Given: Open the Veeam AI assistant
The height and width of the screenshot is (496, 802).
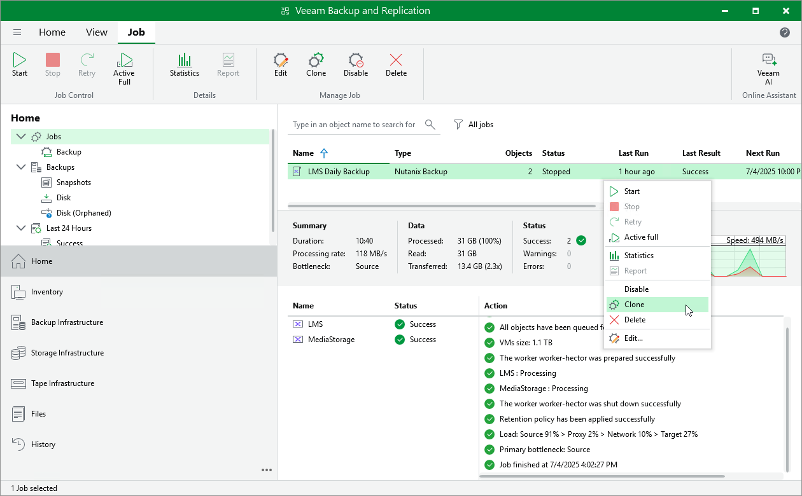Looking at the screenshot, I should (768, 67).
